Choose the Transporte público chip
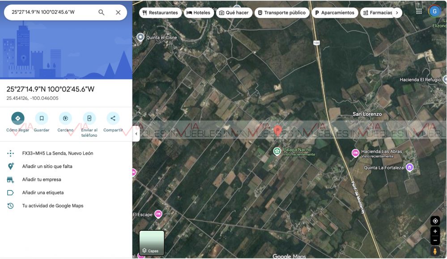The height and width of the screenshot is (259, 447). pyautogui.click(x=281, y=13)
